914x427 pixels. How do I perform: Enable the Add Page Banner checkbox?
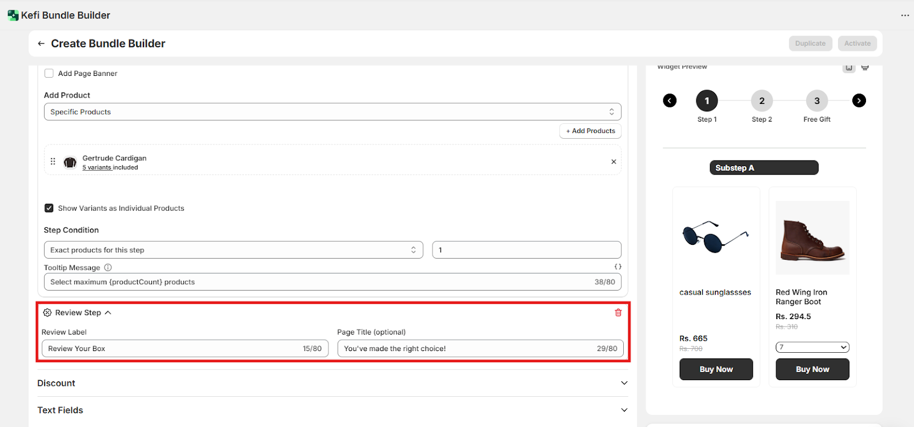click(49, 73)
